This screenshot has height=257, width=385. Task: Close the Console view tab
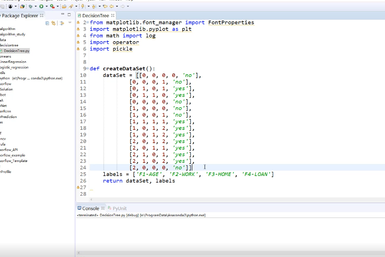click(x=103, y=208)
